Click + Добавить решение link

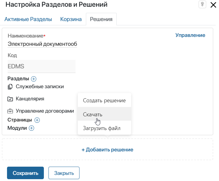(108, 150)
